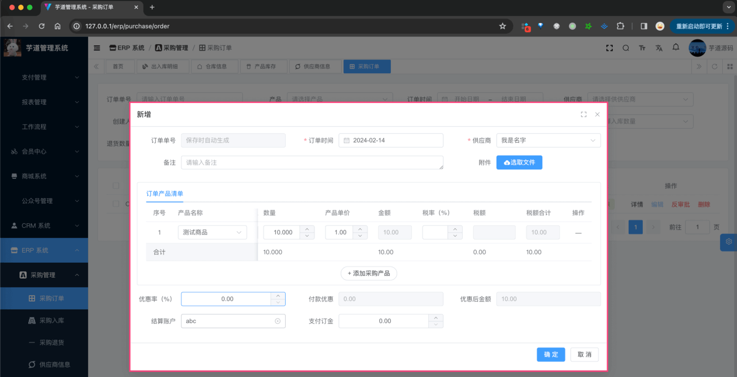Expand the CRM 系统 sidebar menu
Screen dimensions: 737x377
pyautogui.click(x=44, y=226)
